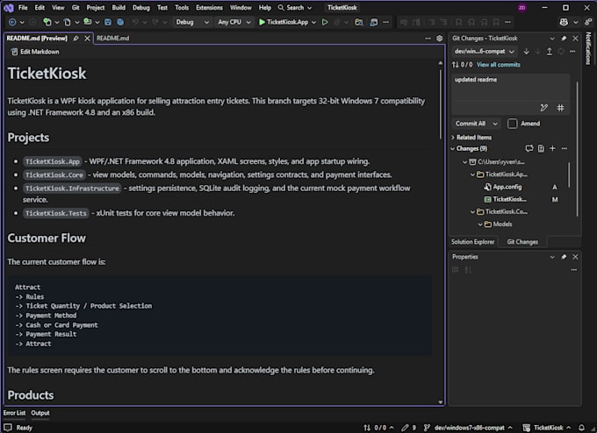Click the review changes chat icon in Changes row
Image resolution: width=597 pixels, height=433 pixels.
(529, 149)
